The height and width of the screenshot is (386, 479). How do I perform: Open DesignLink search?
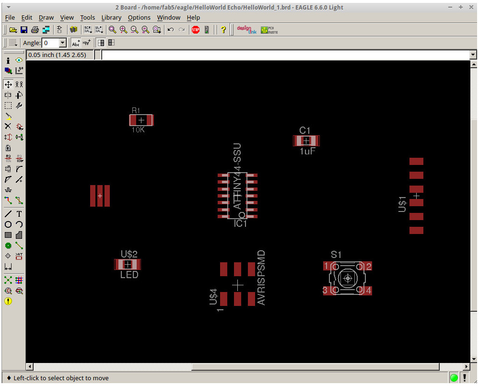(x=246, y=30)
